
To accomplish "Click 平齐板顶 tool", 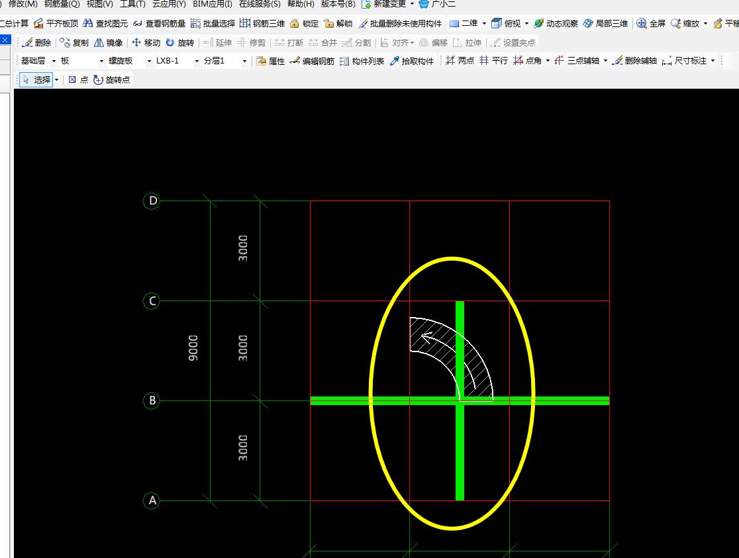I will 56,23.
